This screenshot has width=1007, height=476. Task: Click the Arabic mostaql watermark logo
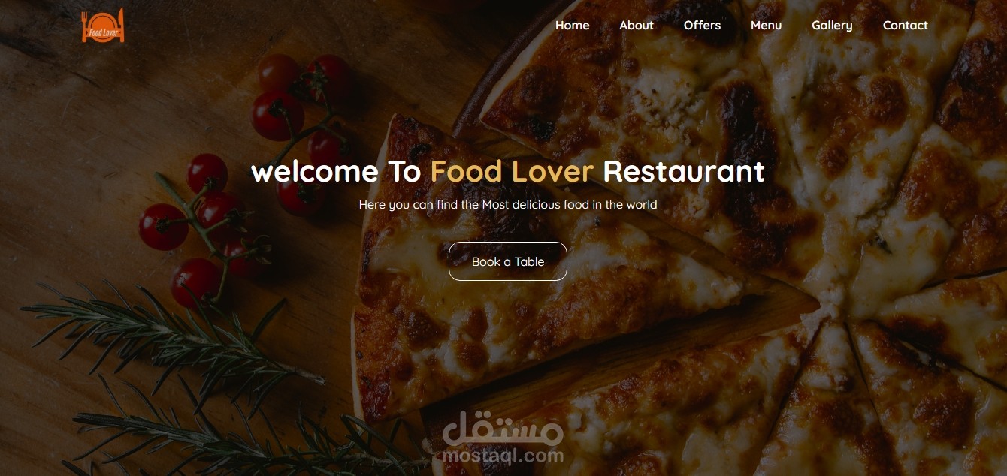(x=503, y=430)
